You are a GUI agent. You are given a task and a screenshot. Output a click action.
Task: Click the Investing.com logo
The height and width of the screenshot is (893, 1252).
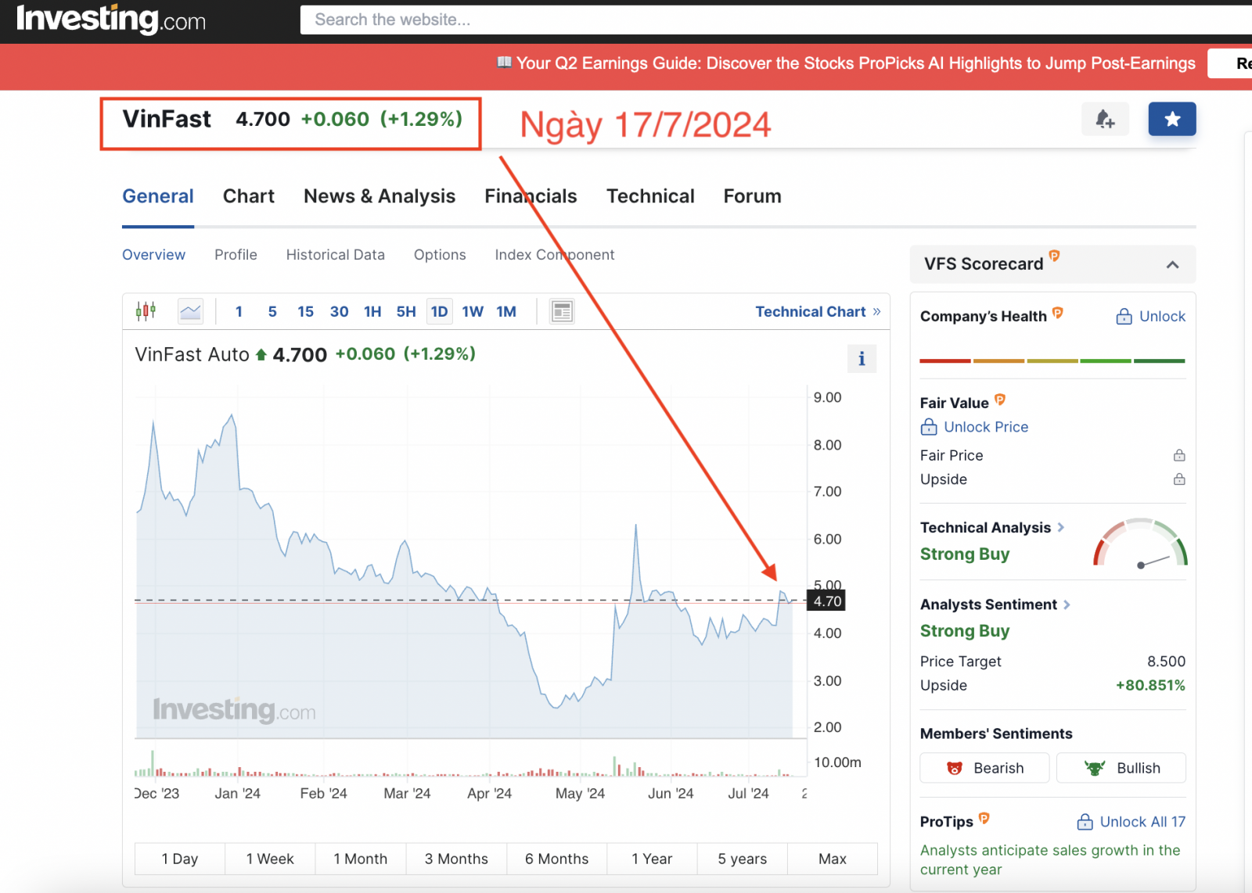pyautogui.click(x=111, y=19)
